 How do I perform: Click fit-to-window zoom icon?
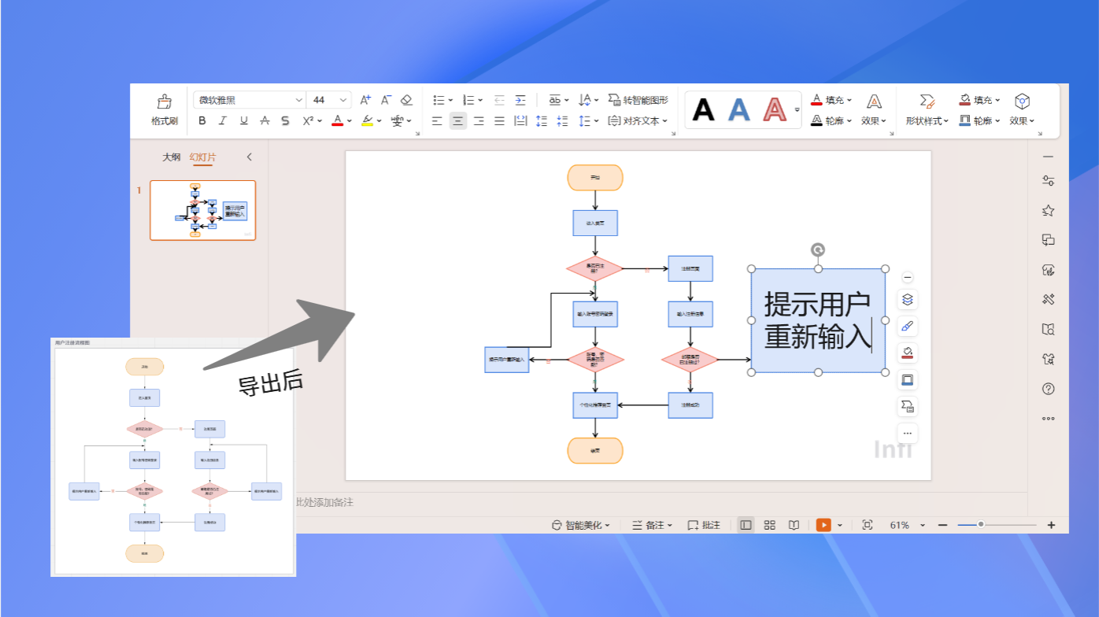(x=867, y=525)
